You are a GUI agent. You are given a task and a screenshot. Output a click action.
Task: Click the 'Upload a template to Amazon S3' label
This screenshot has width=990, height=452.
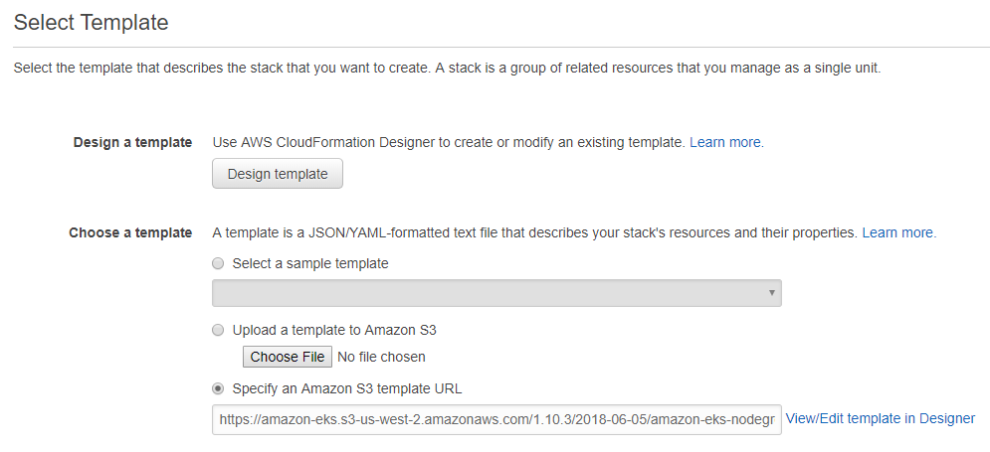(333, 330)
